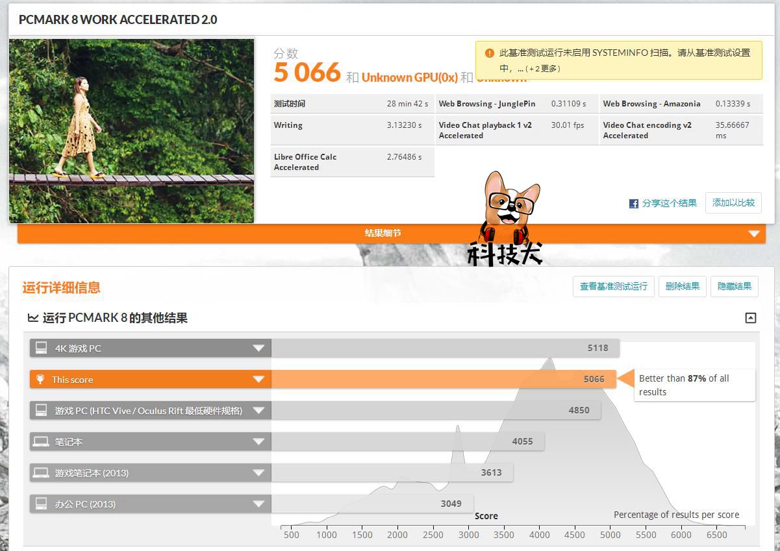Click the 3049 score bar
780x551 pixels.
coord(373,504)
